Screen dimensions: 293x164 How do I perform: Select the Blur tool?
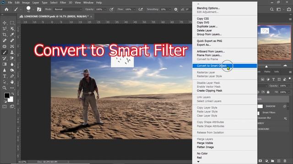tap(12, 64)
